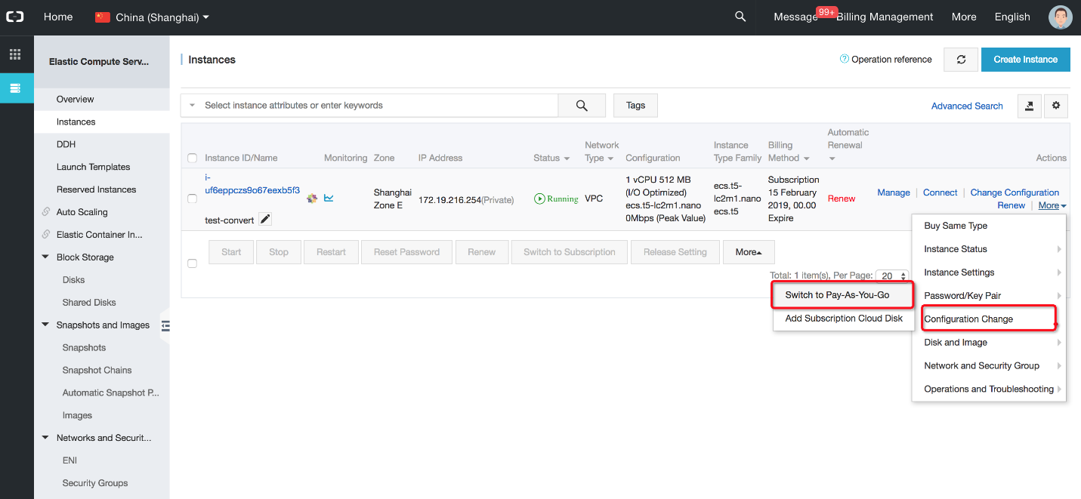Screen dimensions: 1081x499
Task: Click the Manage link for instance
Action: (x=894, y=193)
